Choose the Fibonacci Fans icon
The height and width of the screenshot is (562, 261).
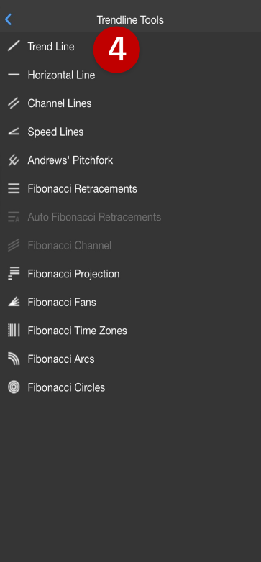tap(14, 302)
